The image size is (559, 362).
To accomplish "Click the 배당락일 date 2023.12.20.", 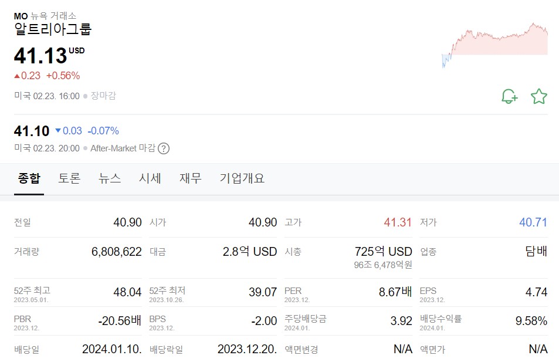I will click(247, 349).
